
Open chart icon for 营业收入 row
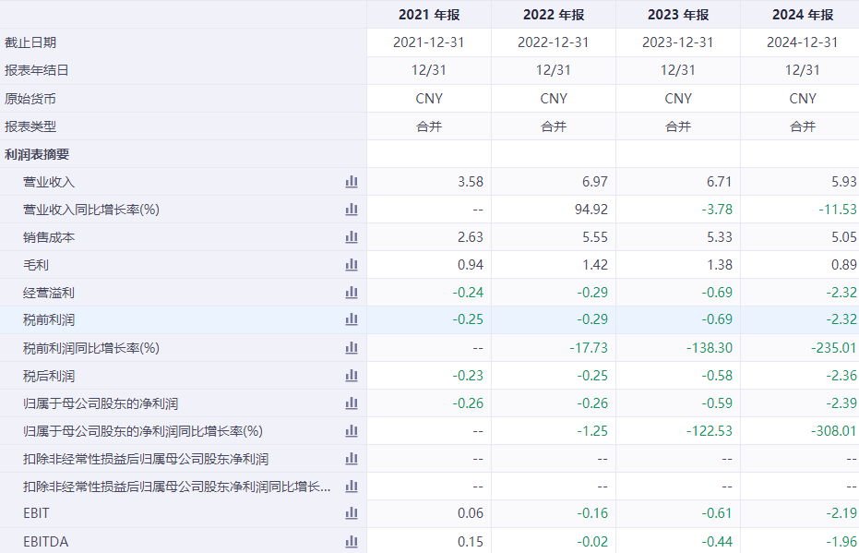[352, 182]
